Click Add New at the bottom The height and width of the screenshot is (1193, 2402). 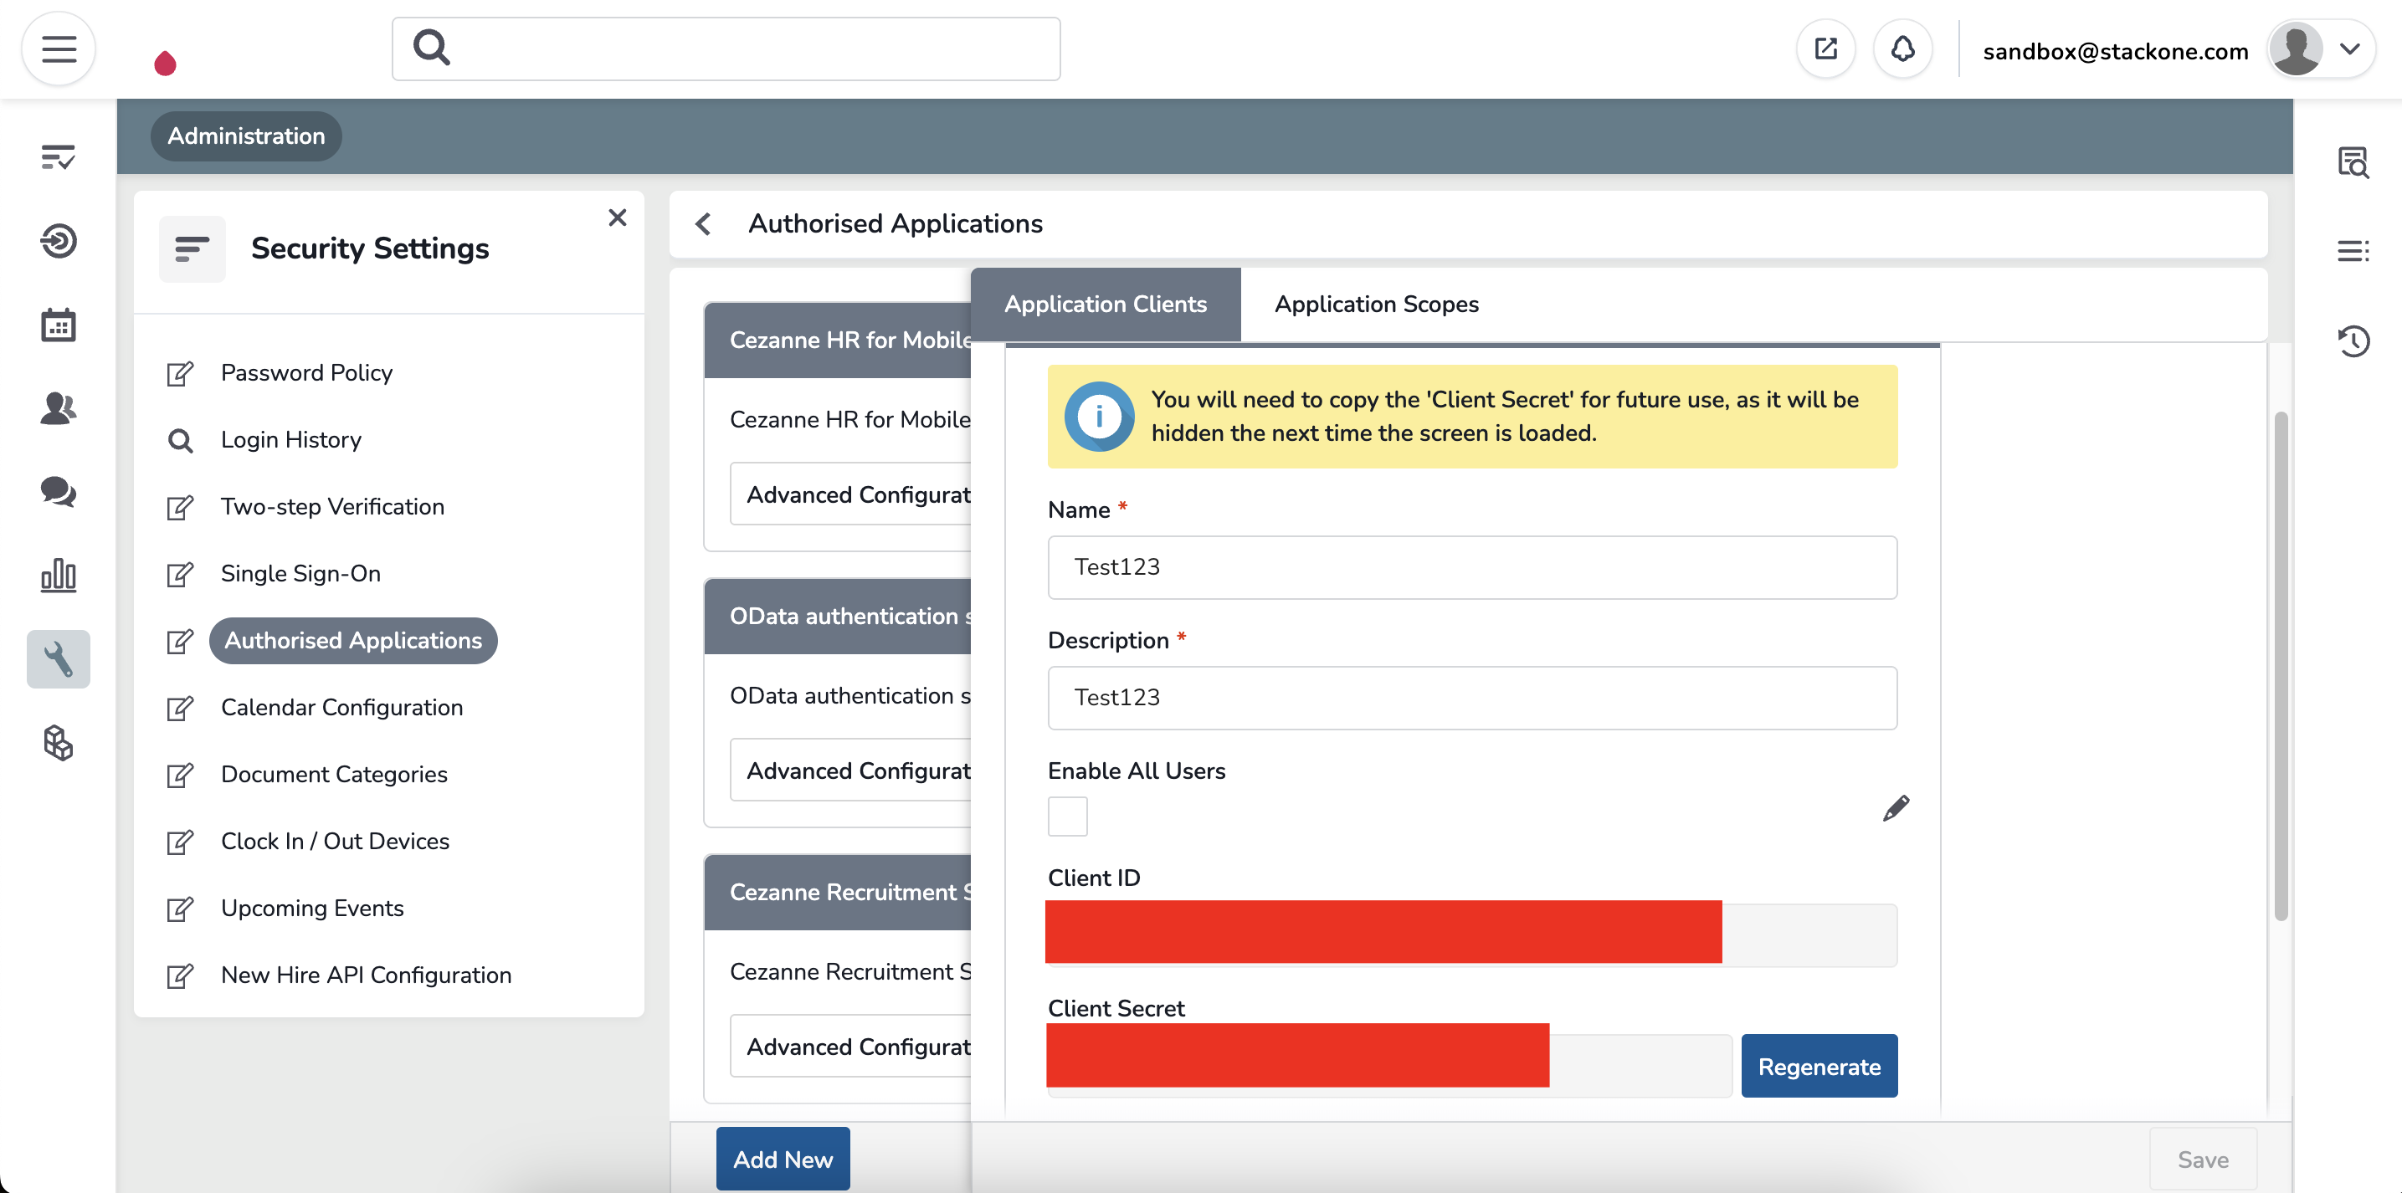point(783,1159)
